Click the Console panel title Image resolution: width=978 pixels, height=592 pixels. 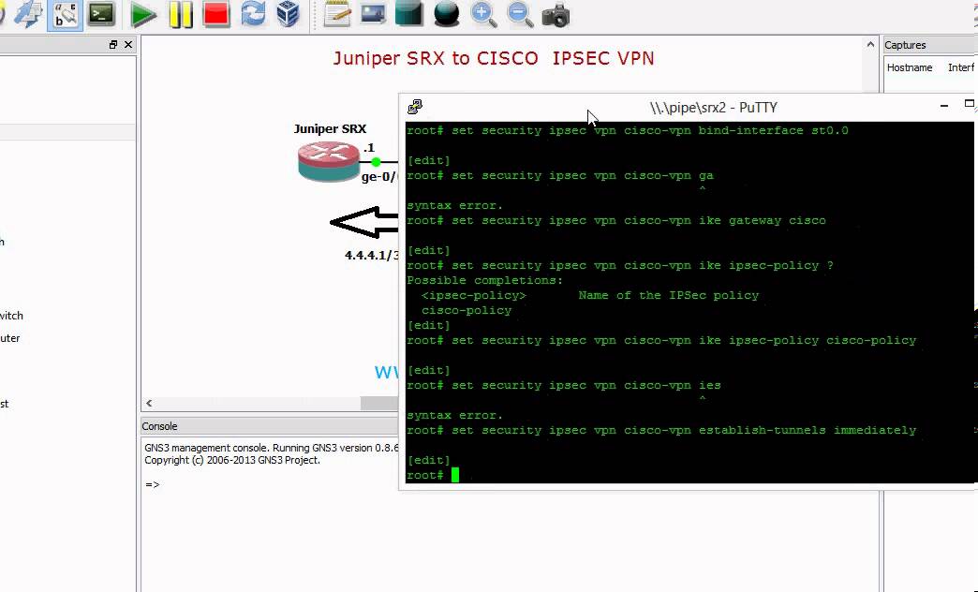[159, 426]
